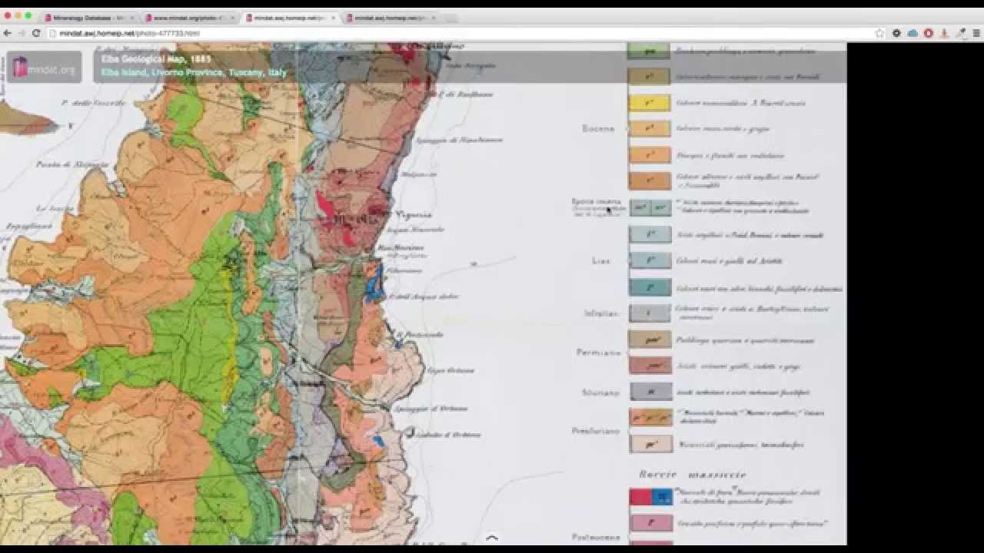Image resolution: width=984 pixels, height=553 pixels.
Task: Switch to the Mineralogy Database tab
Action: tap(89, 18)
